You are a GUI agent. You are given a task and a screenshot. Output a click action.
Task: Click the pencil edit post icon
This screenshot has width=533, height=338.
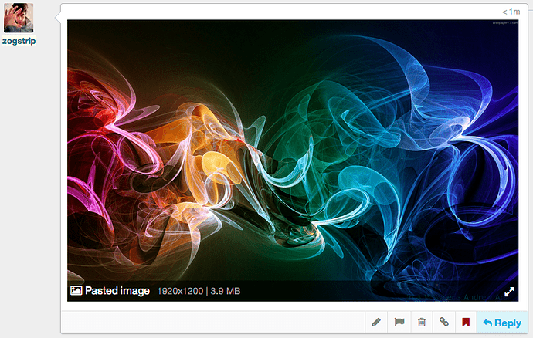(376, 323)
